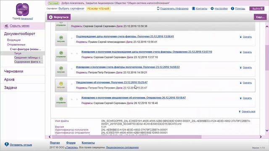Image resolution: width=269 pixels, height=151 pixels.
Task: Click the vertical scrollbar thumb
Action: click(x=267, y=57)
